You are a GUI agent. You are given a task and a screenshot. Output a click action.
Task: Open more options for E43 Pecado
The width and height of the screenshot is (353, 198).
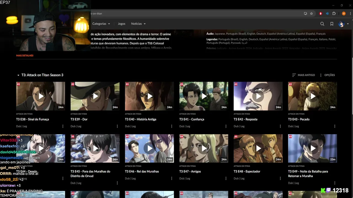click(335, 126)
